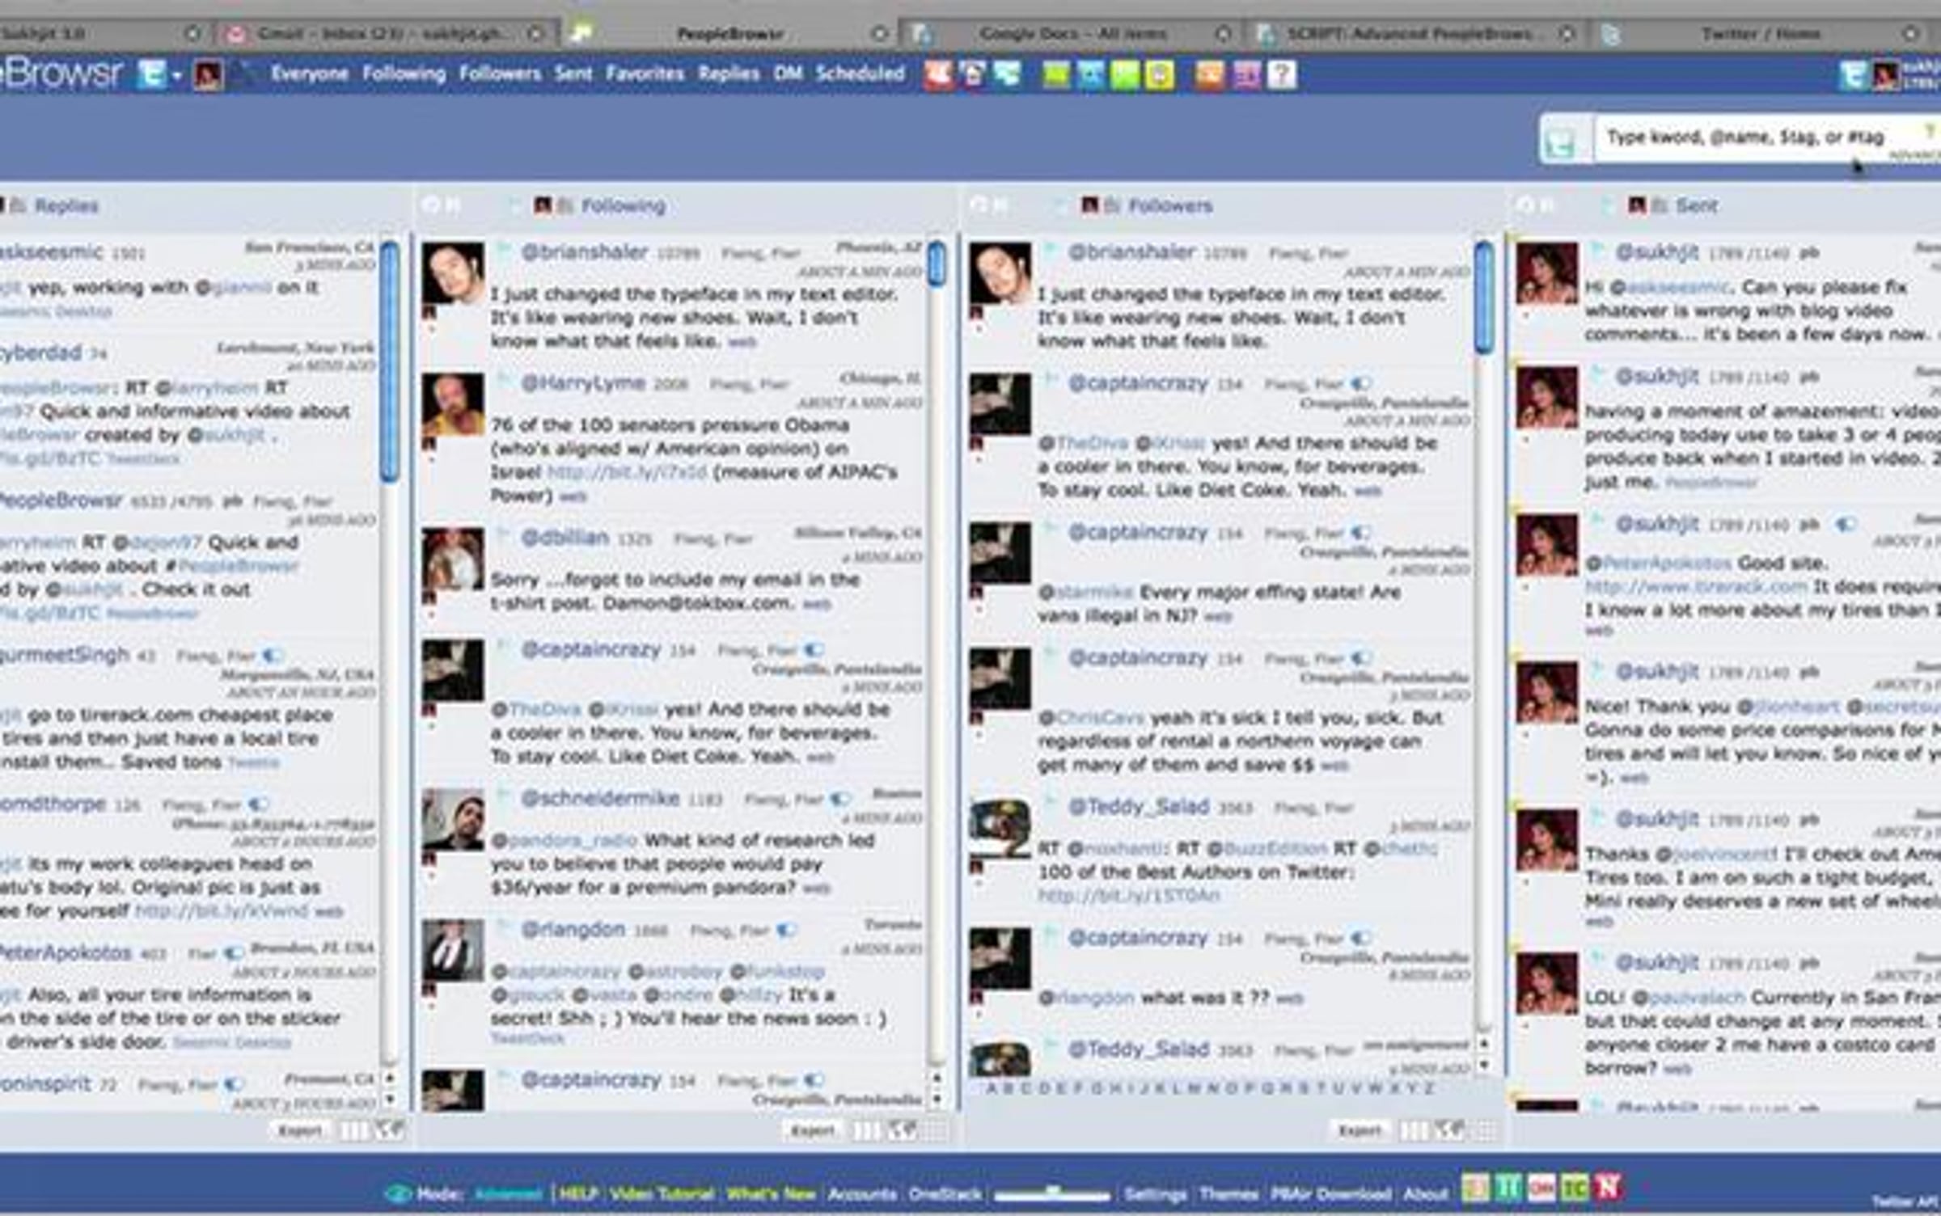
Task: Click refresh icon in the Following column header
Action: [432, 205]
